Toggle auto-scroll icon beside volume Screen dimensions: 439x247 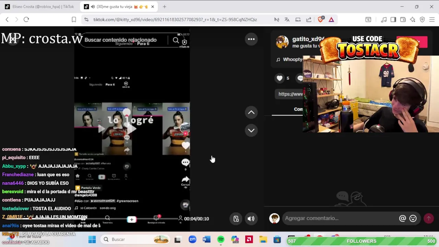tap(236, 219)
